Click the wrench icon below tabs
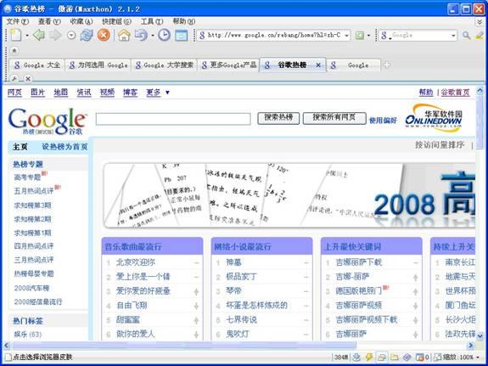The image size is (488, 366). coord(14,78)
